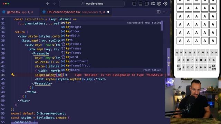Go back with the navigation arrow
Viewport: 221px width, 124px height.
48,4
